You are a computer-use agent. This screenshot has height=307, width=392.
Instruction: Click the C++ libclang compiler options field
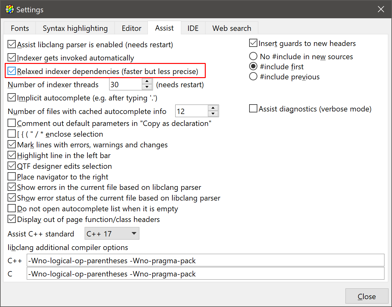(205, 260)
